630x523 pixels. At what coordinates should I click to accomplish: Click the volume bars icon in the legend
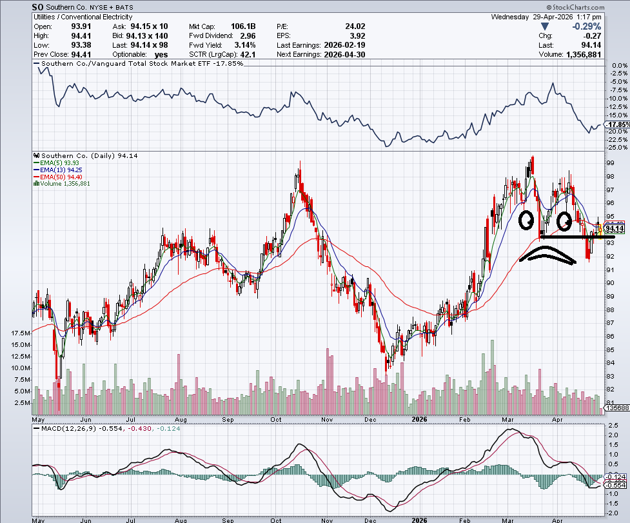pyautogui.click(x=36, y=184)
